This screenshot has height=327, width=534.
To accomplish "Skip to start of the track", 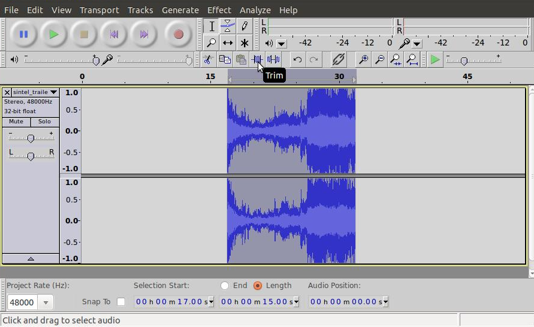I will click(x=114, y=34).
